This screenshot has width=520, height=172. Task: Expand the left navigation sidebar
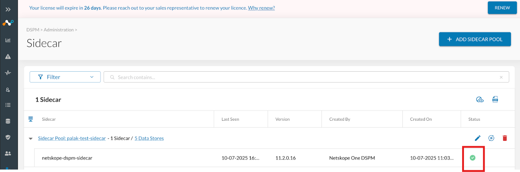8,9
